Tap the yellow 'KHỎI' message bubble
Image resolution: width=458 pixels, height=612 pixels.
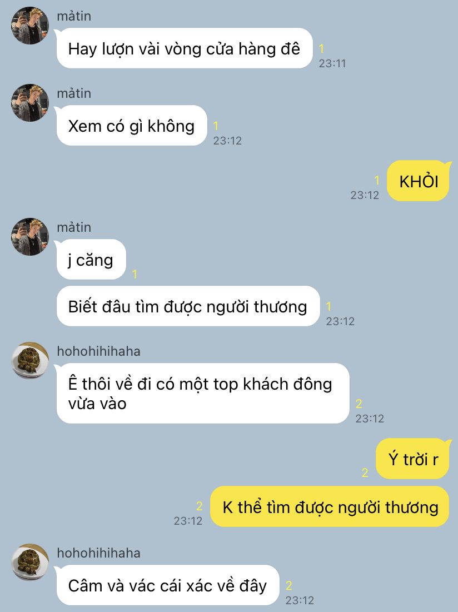click(x=419, y=181)
